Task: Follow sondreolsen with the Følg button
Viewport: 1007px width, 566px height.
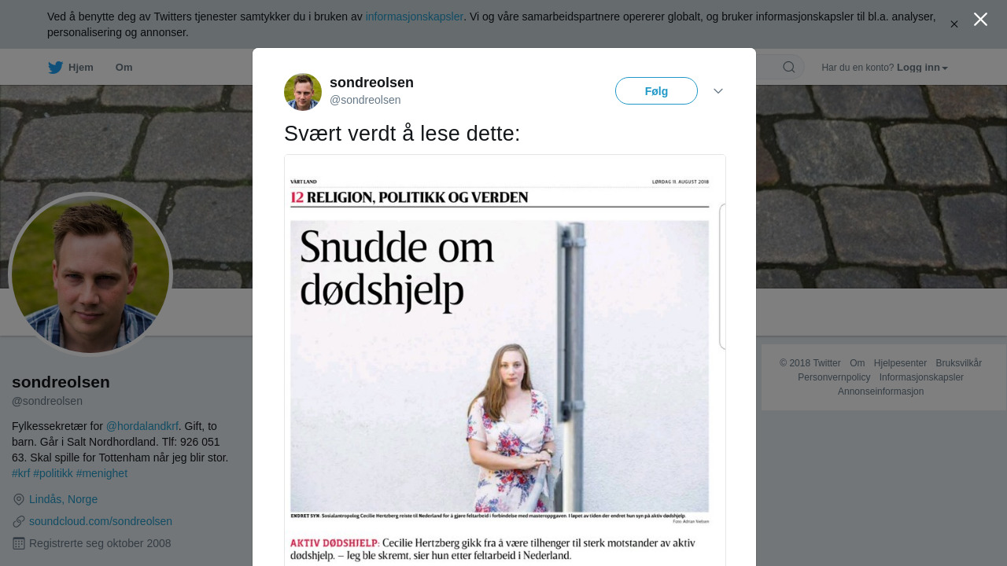Action: pos(656,91)
